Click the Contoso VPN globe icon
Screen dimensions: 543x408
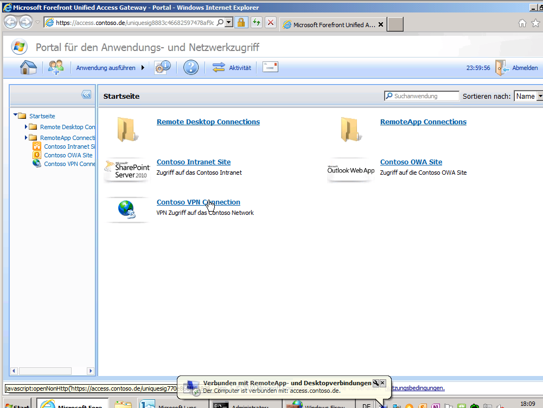pos(126,209)
